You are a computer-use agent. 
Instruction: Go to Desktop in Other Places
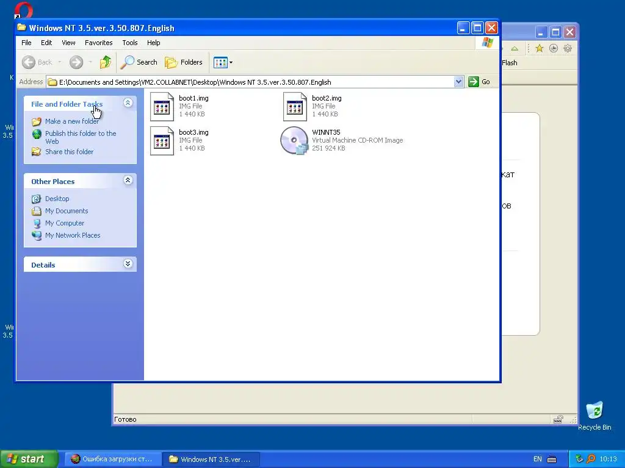coord(57,199)
